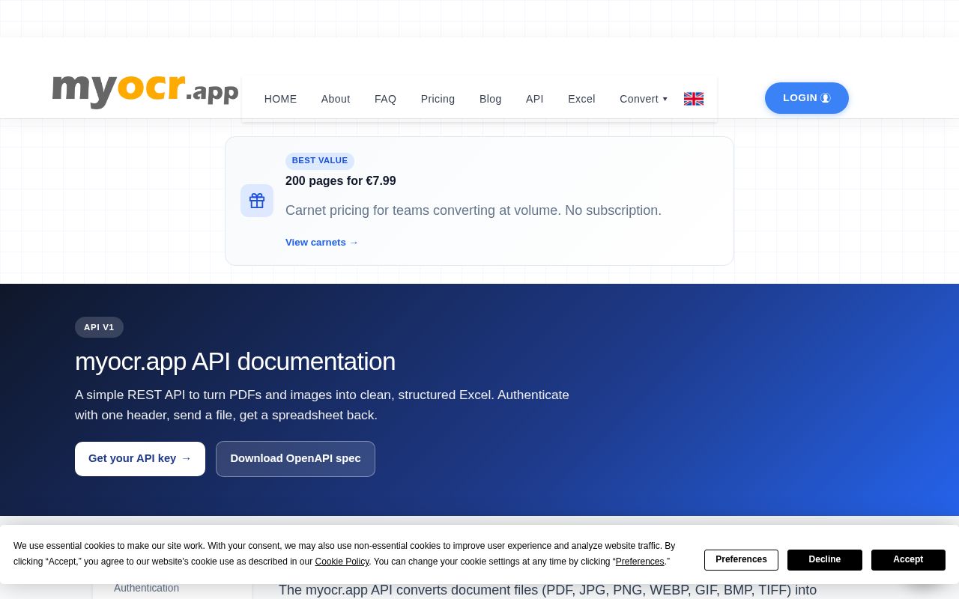
Task: Click the API V1 badge
Action: [x=99, y=327]
